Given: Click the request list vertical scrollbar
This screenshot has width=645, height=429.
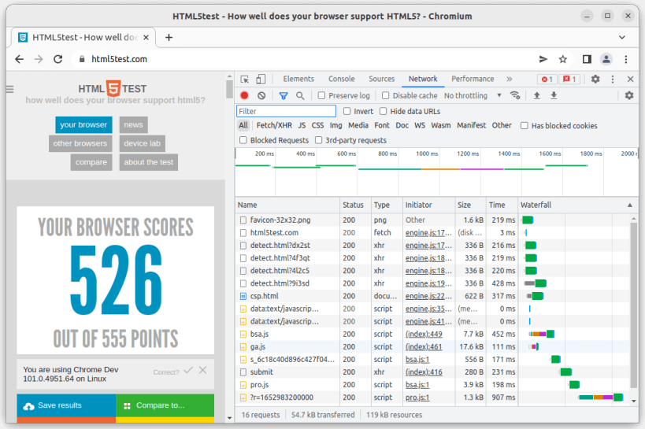Looking at the screenshot, I should (x=633, y=305).
